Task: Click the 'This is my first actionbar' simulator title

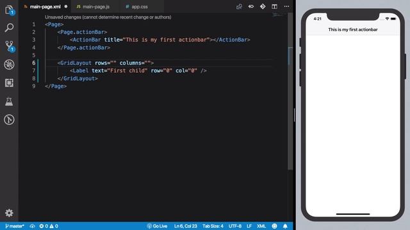Action: pyautogui.click(x=353, y=30)
